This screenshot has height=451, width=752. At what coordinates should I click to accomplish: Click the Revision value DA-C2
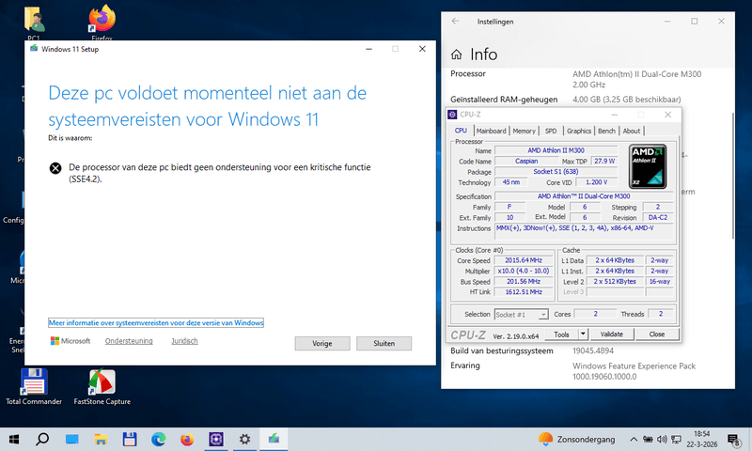pyautogui.click(x=657, y=217)
